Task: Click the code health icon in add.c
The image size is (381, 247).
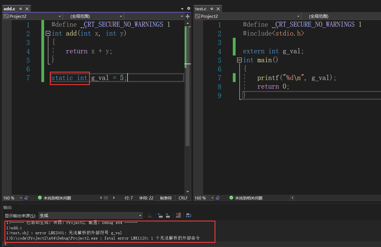Action: pyautogui.click(x=26, y=198)
